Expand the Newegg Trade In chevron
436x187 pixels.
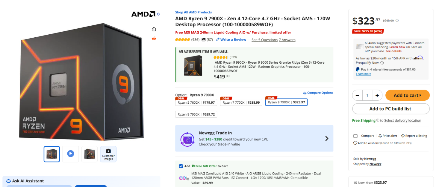[x=327, y=139]
